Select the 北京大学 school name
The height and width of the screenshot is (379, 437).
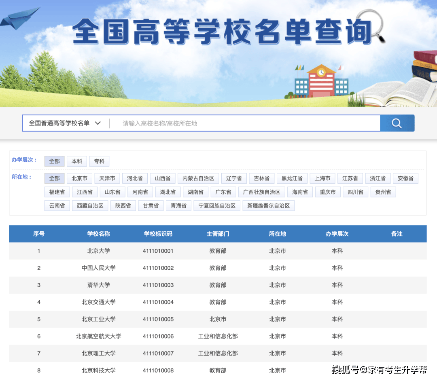click(98, 251)
